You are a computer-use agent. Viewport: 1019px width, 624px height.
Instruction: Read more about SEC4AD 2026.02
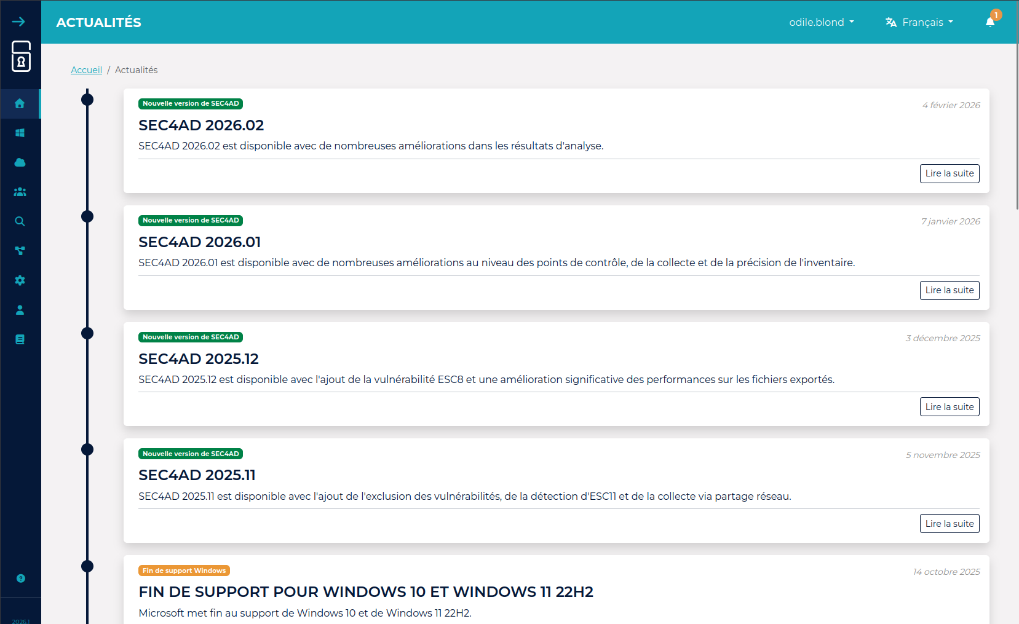coord(949,173)
